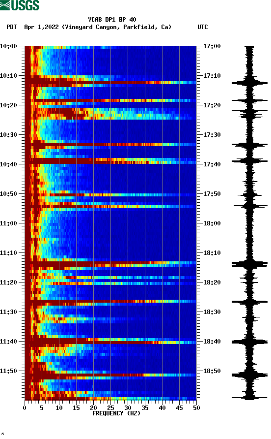Click the '10' frequency axis tick label
The image size is (271, 439).
click(x=59, y=408)
